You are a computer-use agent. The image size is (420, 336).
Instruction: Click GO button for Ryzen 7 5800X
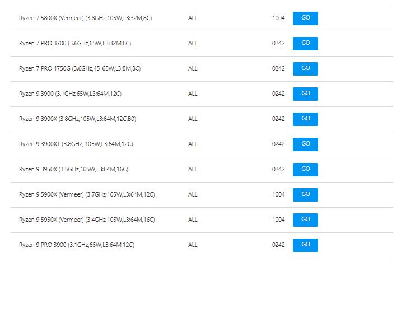[x=305, y=18]
